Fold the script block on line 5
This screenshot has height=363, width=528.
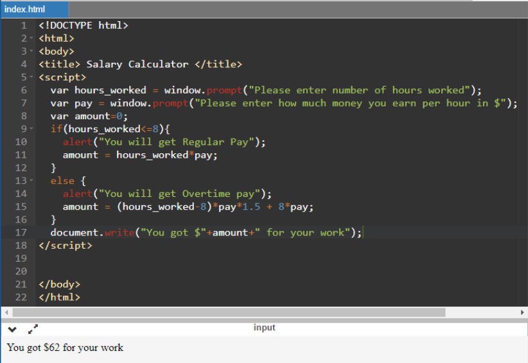point(31,77)
